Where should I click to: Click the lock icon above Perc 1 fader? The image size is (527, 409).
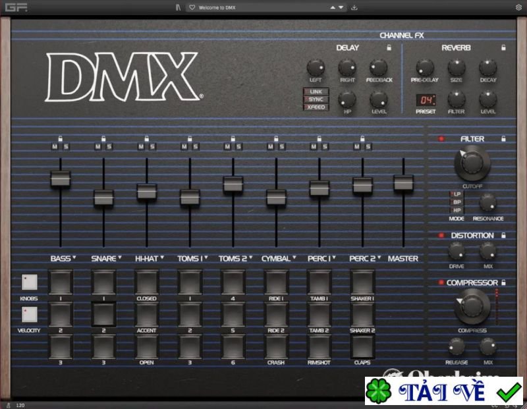pos(319,138)
